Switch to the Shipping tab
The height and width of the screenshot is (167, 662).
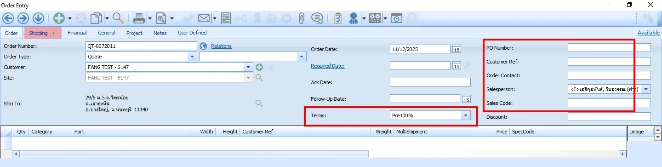click(42, 33)
